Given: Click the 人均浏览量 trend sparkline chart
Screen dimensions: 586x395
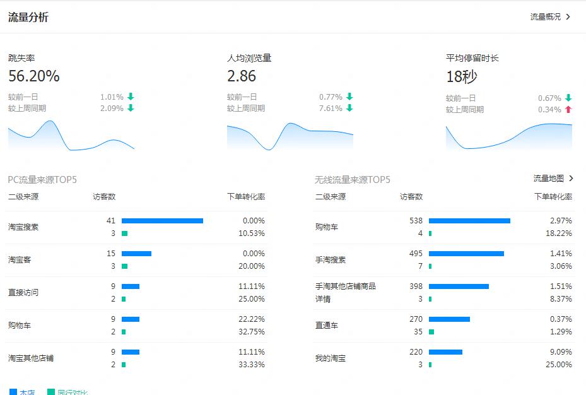Looking at the screenshot, I should (x=290, y=136).
